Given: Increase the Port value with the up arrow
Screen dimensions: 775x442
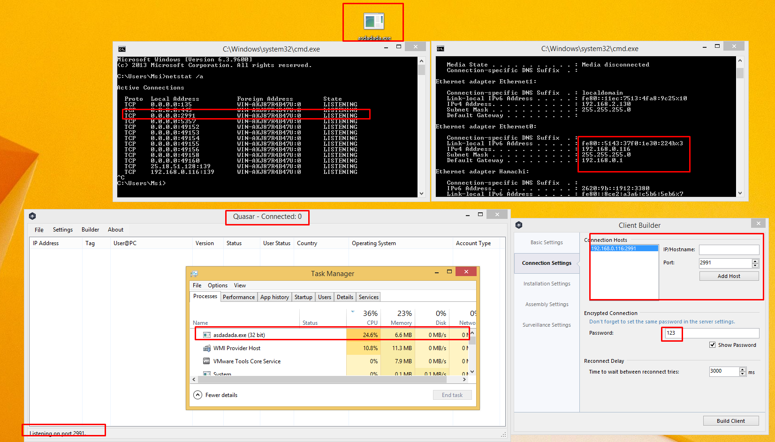Looking at the screenshot, I should pos(755,261).
